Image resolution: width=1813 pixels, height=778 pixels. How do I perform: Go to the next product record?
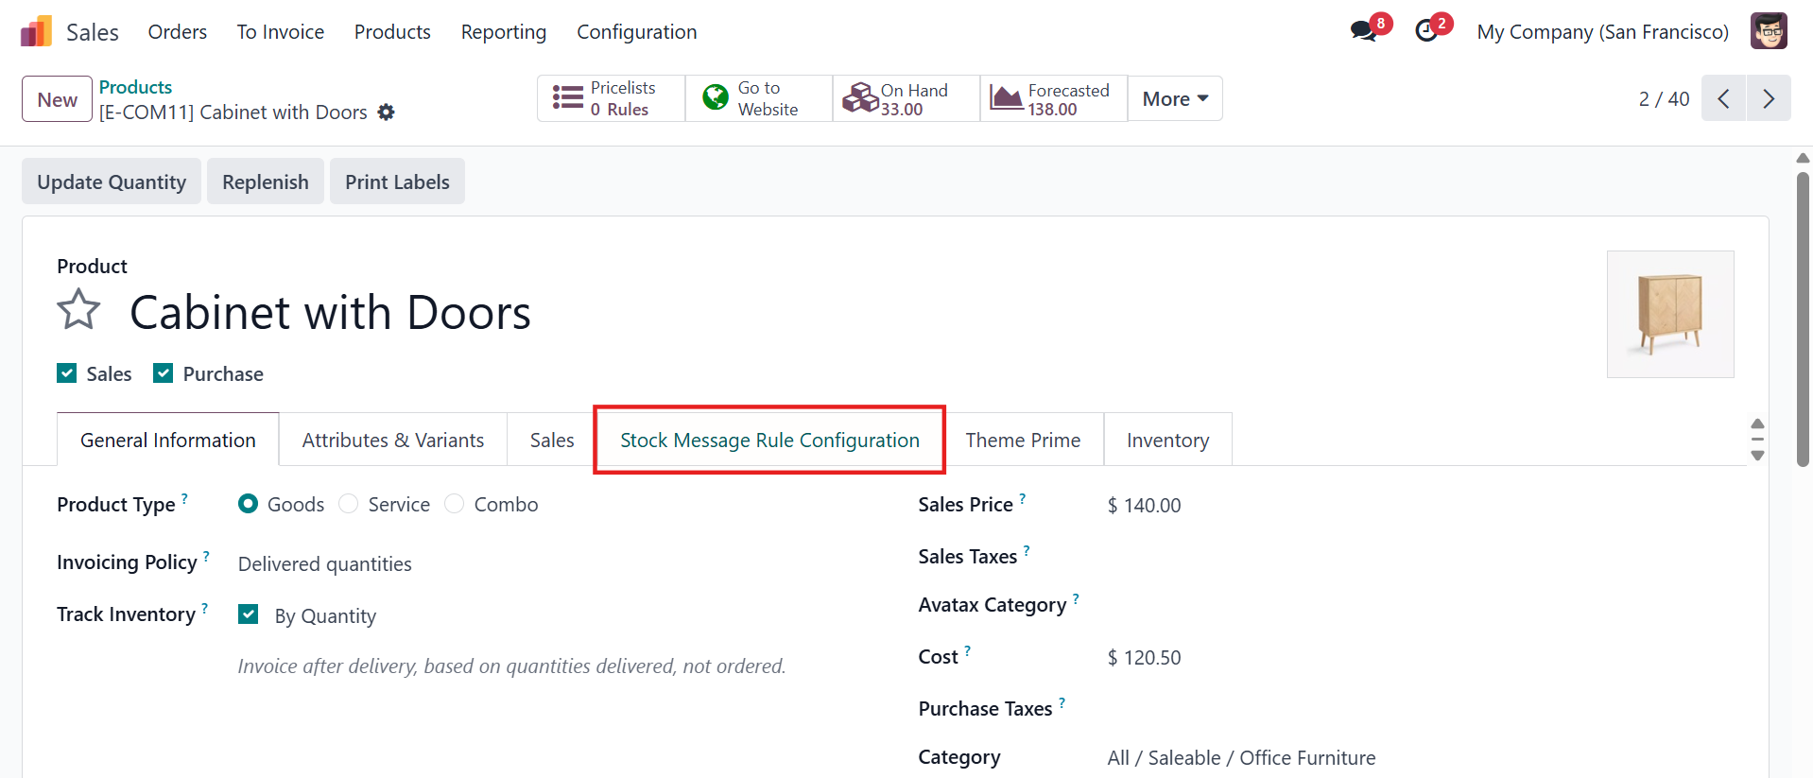pos(1769,98)
